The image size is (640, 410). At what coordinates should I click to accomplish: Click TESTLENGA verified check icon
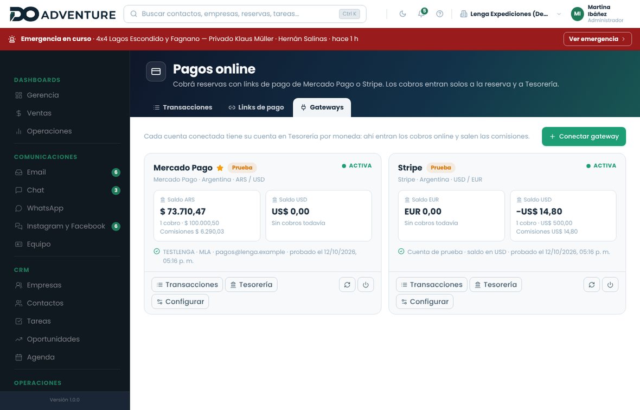(157, 252)
